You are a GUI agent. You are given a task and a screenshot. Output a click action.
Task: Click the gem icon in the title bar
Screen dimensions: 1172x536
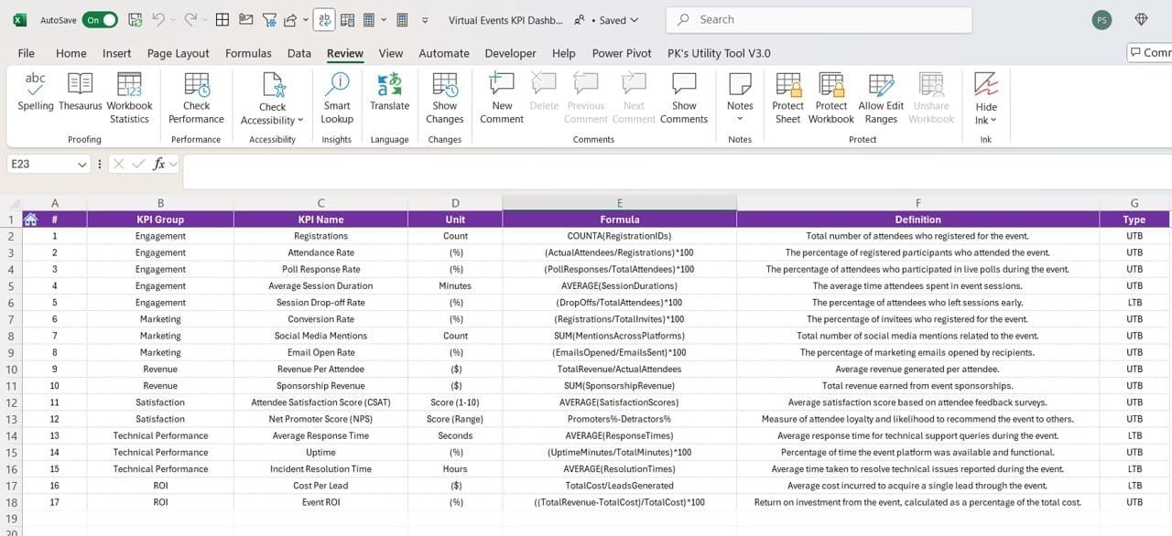(x=1141, y=19)
